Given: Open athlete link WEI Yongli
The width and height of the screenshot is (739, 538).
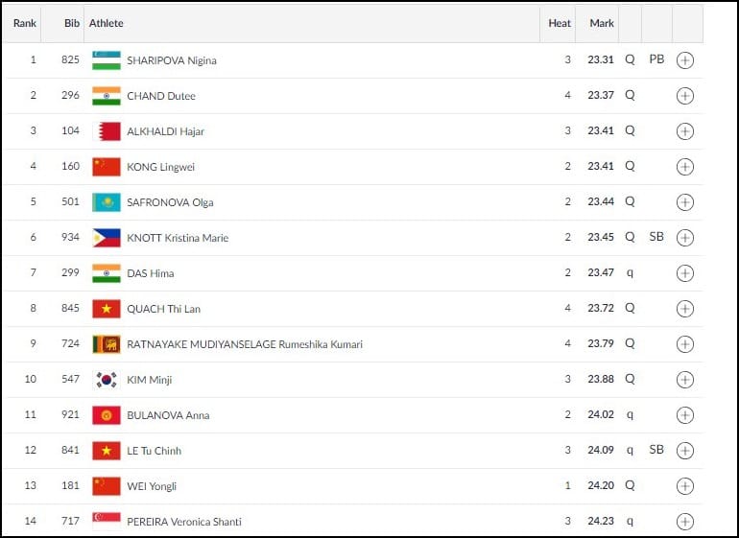Looking at the screenshot, I should pyautogui.click(x=152, y=486).
